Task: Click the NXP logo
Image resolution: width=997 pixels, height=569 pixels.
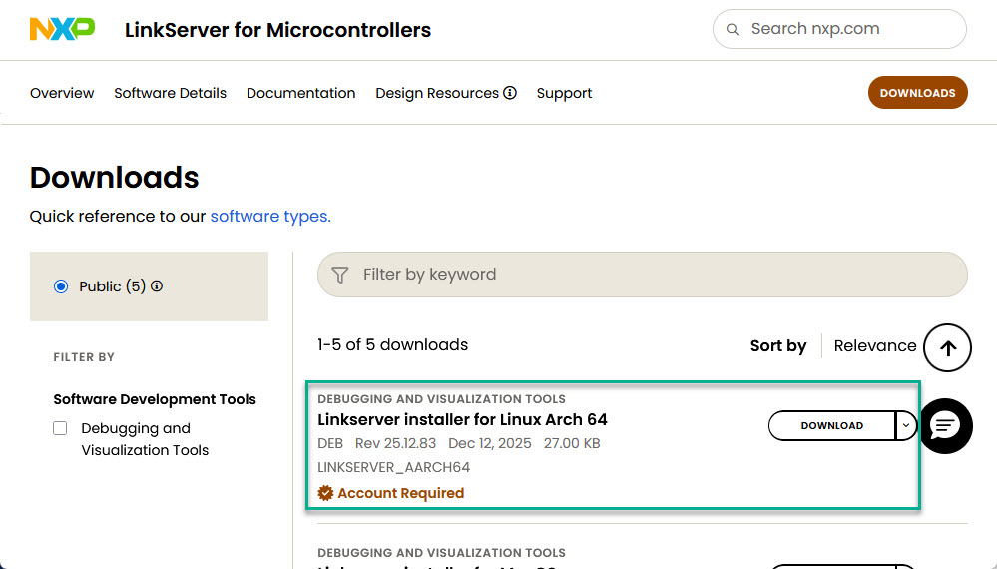Action: tap(62, 29)
